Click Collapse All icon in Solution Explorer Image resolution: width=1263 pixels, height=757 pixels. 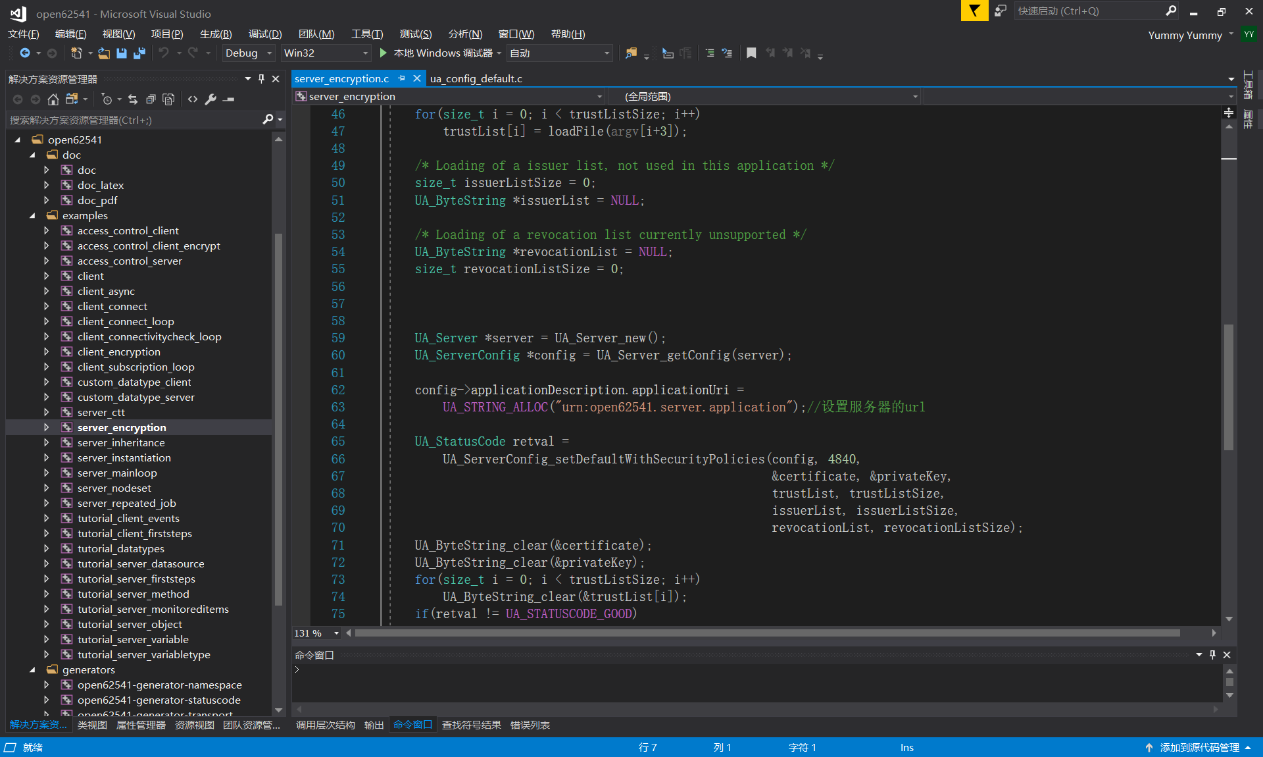click(x=151, y=99)
